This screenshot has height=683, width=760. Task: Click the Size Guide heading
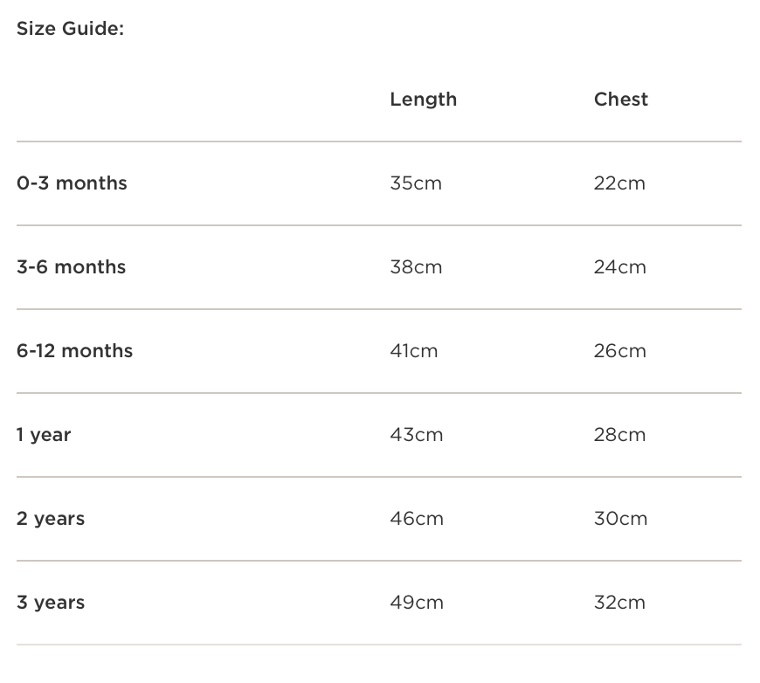(70, 29)
